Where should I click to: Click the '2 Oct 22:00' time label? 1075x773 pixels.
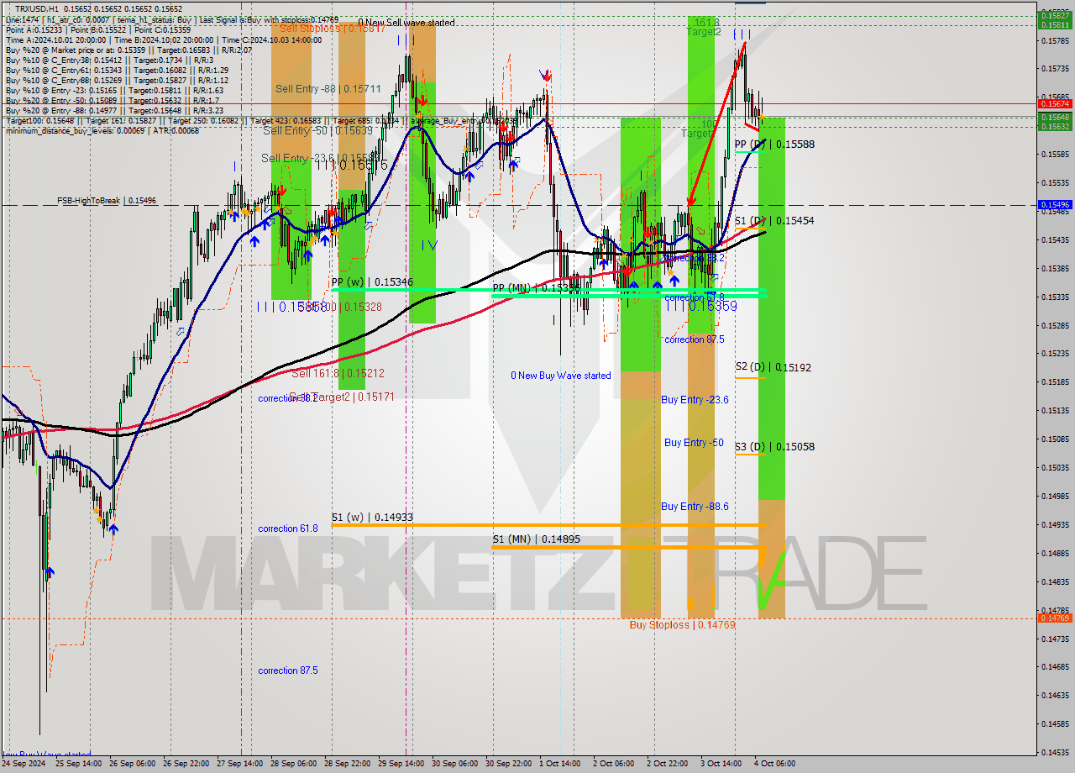coord(667,764)
